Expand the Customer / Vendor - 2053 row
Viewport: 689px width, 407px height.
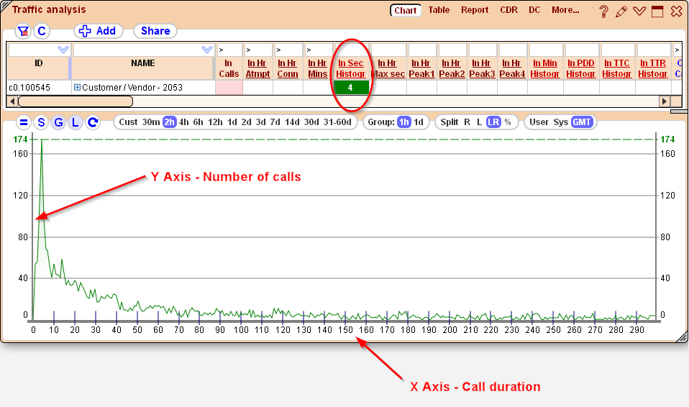[78, 88]
